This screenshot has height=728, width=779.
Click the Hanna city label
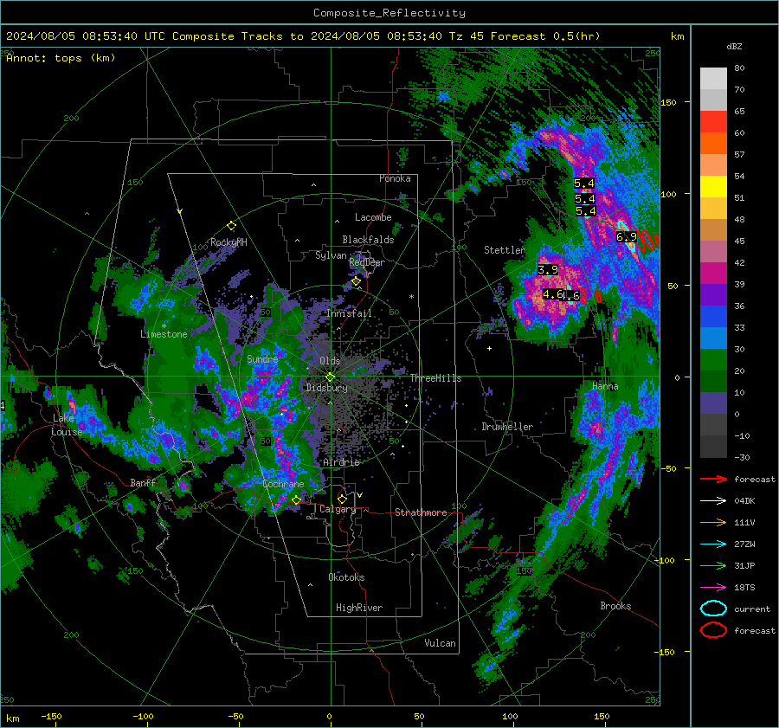(605, 386)
